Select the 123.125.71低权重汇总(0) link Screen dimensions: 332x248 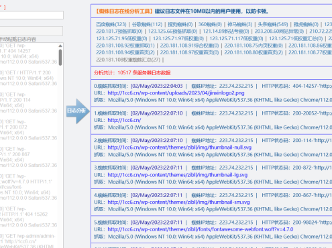(x=296, y=38)
